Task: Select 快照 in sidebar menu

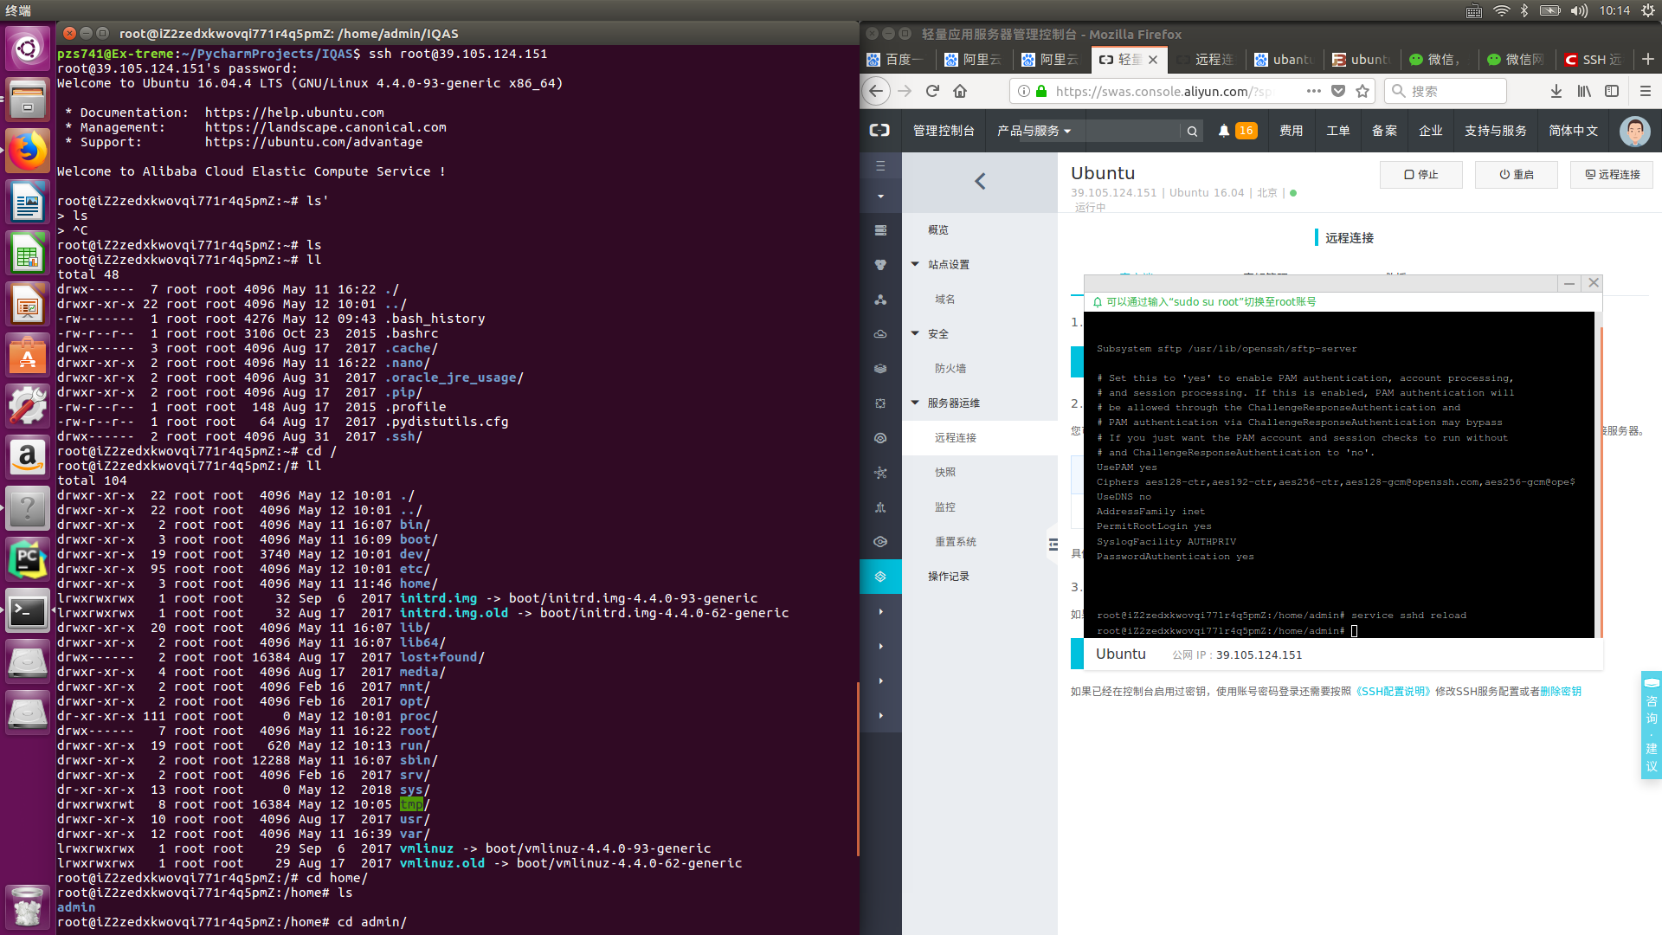Action: click(x=945, y=472)
